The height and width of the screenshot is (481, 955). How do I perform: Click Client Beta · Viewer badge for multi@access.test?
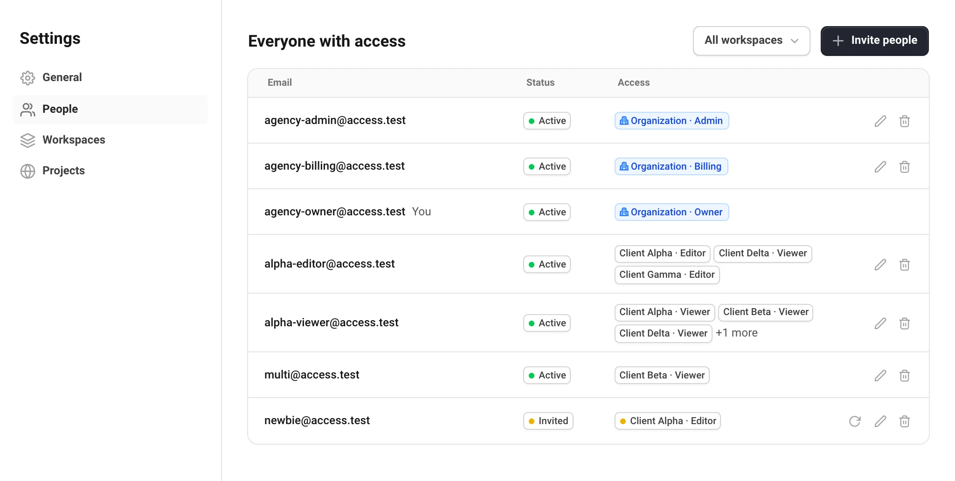(x=662, y=375)
